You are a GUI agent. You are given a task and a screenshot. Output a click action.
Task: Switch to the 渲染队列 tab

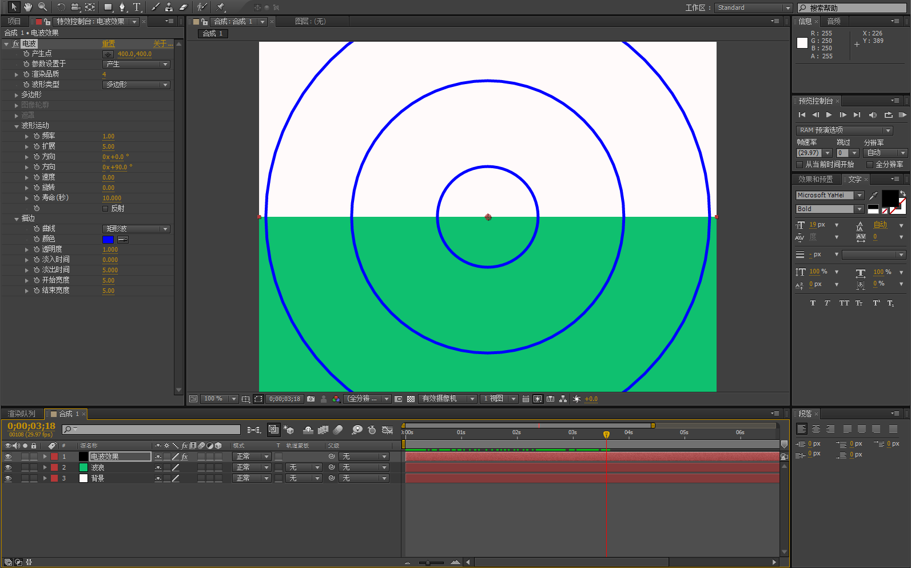point(21,414)
